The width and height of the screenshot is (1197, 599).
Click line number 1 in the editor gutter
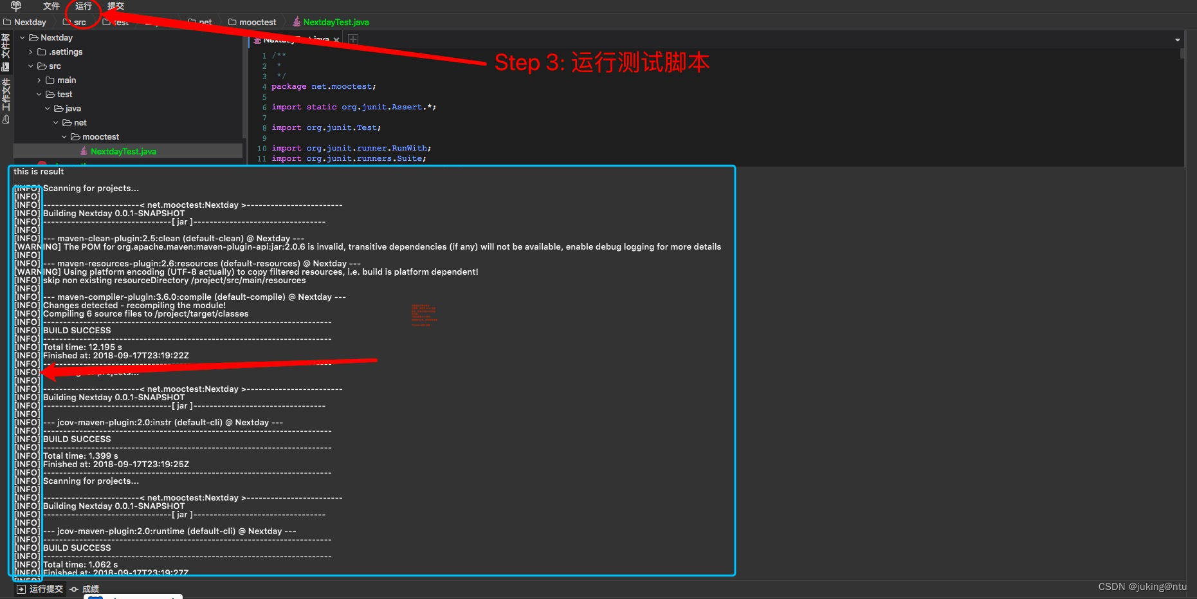click(264, 56)
